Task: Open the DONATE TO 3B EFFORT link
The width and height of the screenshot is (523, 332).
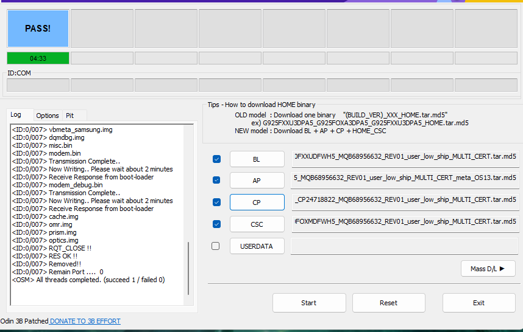Action: [x=85, y=321]
